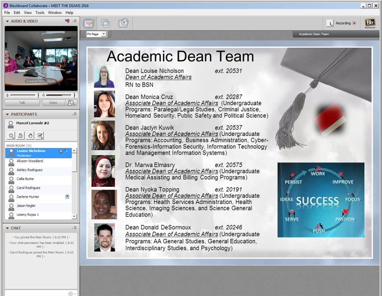Open the polling response checkmark icon
The image size is (382, 296).
click(x=40, y=136)
